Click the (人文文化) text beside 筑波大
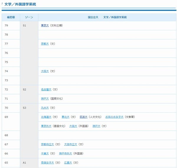Image resolution: width=177 pixels, height=168 pixels. [x=95, y=117]
